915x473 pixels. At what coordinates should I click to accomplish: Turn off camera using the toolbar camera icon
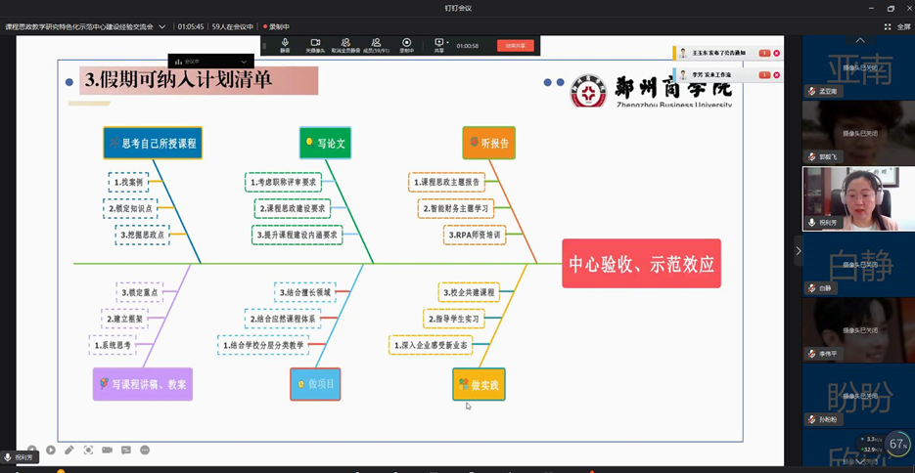pyautogui.click(x=315, y=44)
